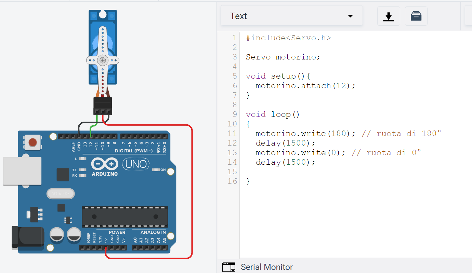
Task: Click code line 'Servo motorino;'
Action: pyautogui.click(x=283, y=57)
